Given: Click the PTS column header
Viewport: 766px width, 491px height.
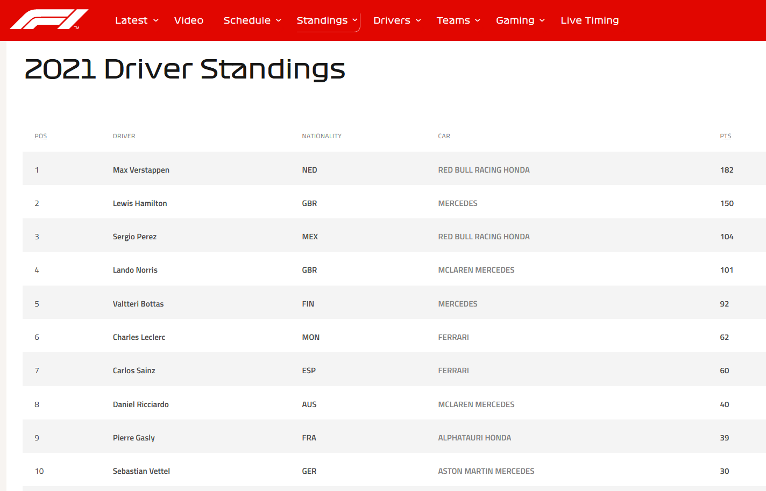Looking at the screenshot, I should 726,136.
